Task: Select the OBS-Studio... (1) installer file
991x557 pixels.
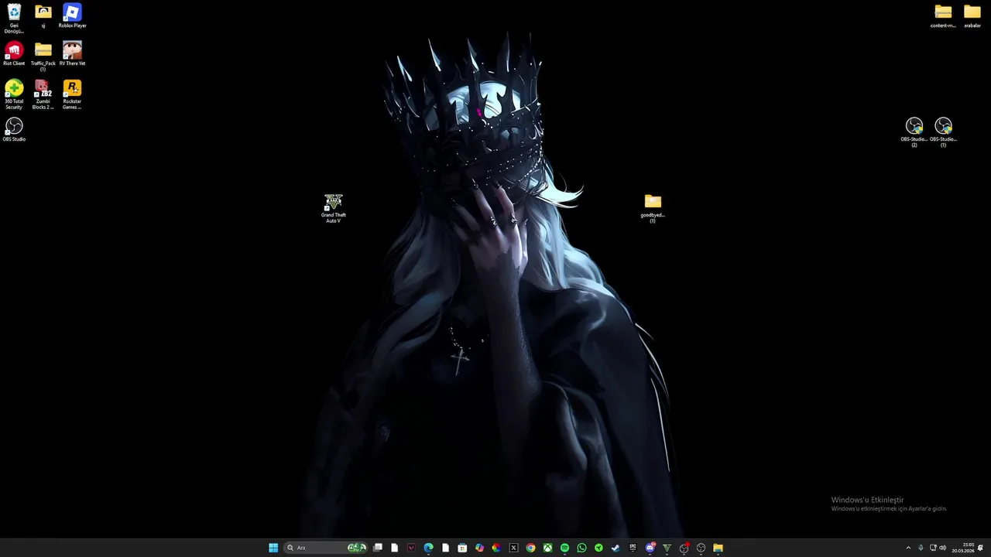Action: (943, 132)
